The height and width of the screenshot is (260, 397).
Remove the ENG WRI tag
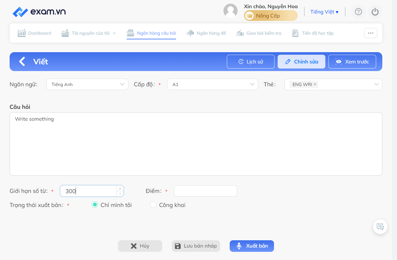[315, 84]
